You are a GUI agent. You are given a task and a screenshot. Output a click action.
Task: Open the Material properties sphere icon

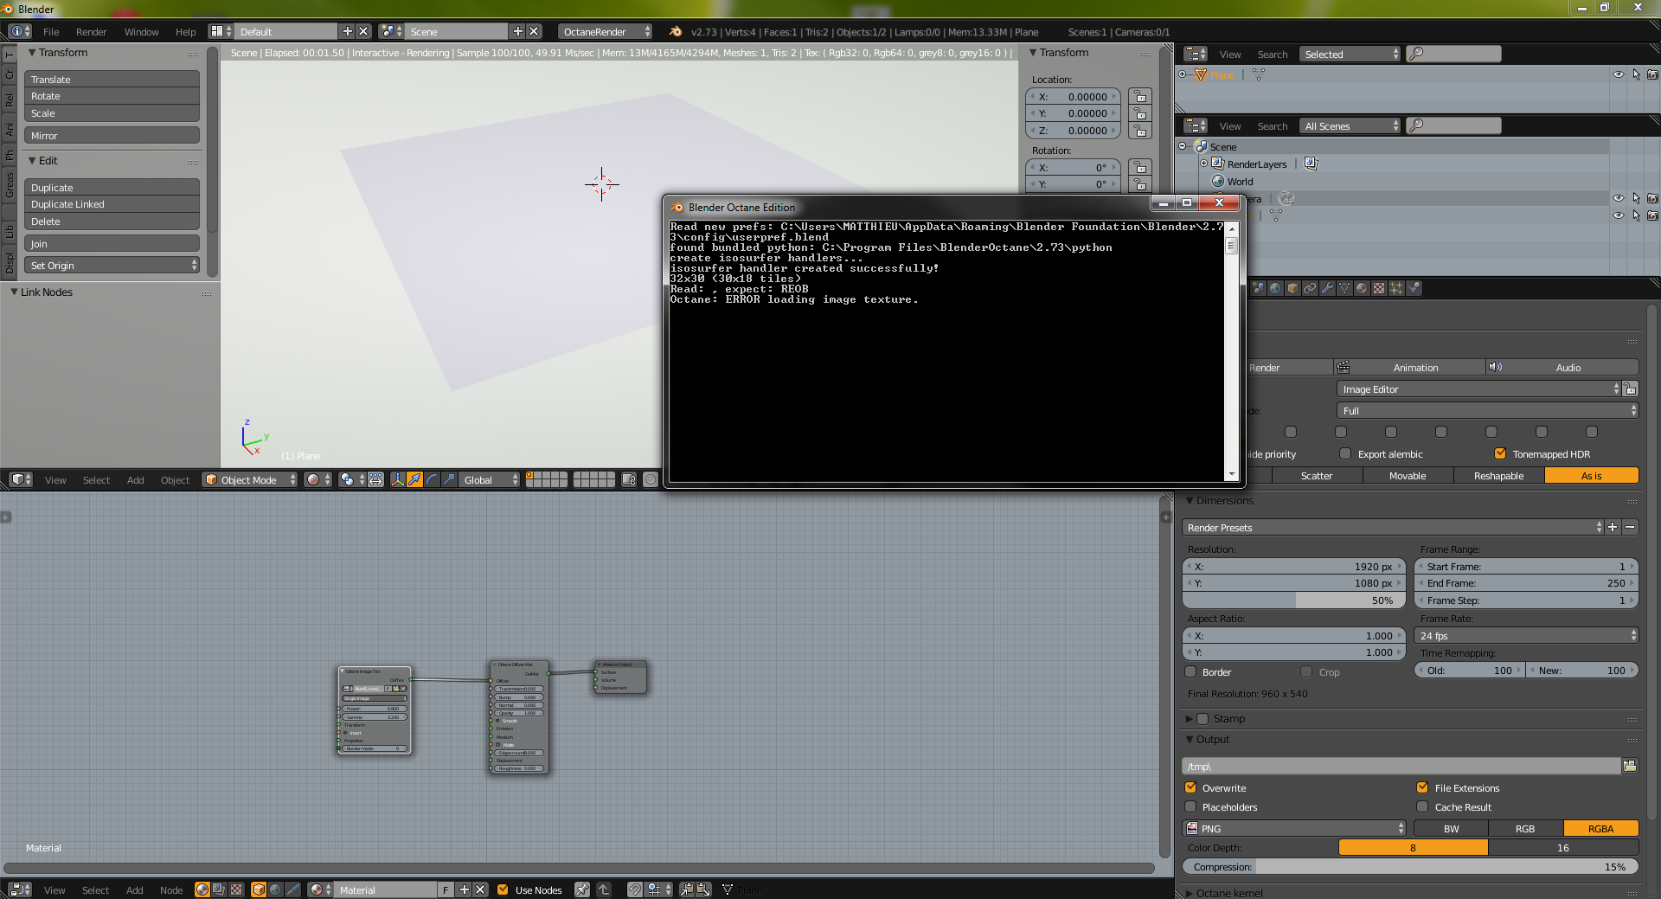coord(1362,288)
